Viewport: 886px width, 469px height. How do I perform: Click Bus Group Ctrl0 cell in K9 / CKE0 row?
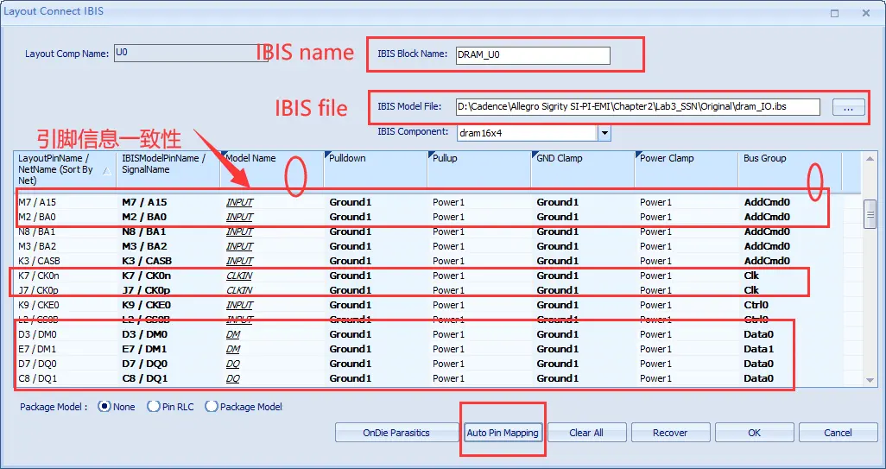click(x=790, y=305)
